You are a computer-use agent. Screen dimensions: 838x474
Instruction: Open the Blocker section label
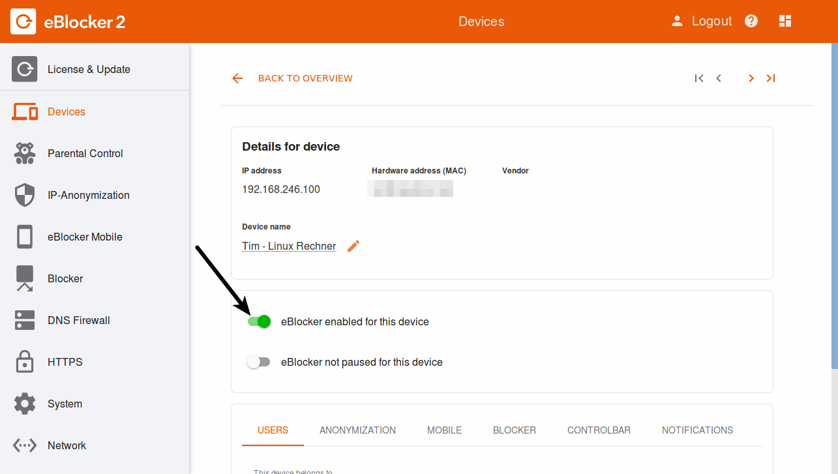pyautogui.click(x=65, y=278)
